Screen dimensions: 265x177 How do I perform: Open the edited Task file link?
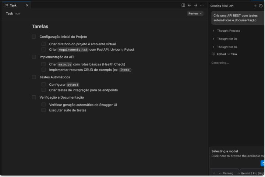(232, 54)
